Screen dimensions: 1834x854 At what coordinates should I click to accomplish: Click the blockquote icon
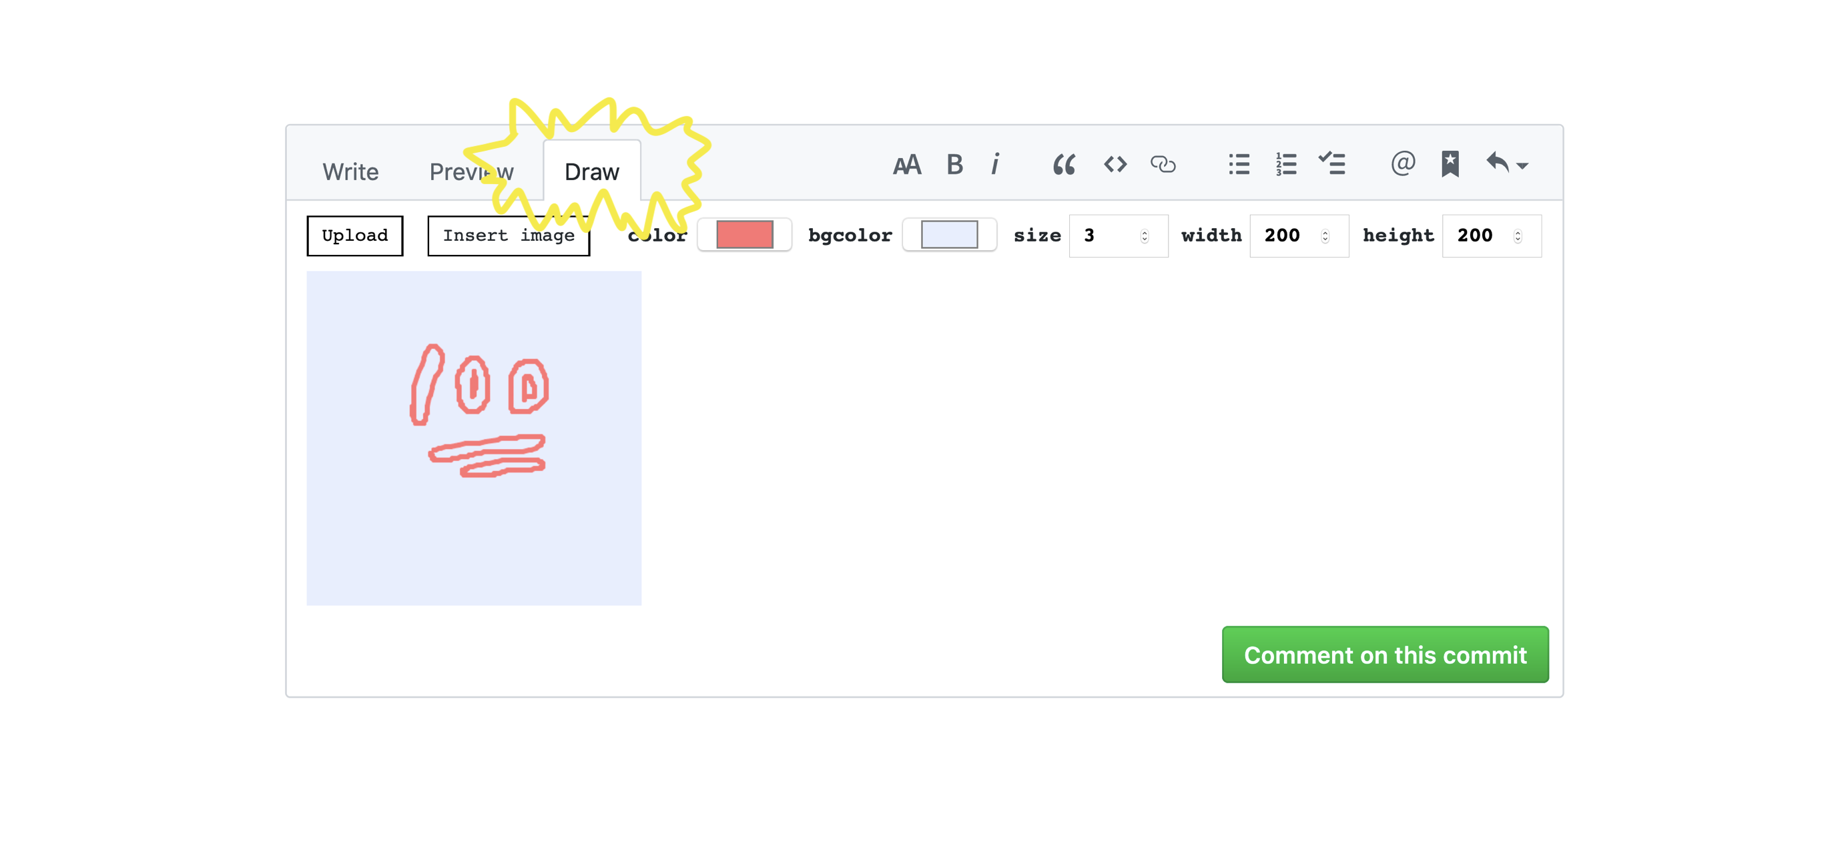(1064, 165)
